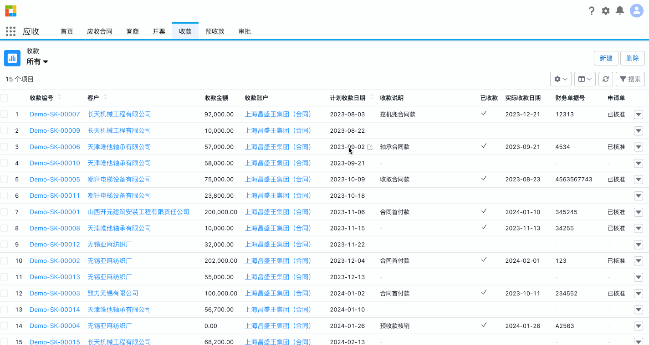Open the gear dropdown above the table

(560, 79)
